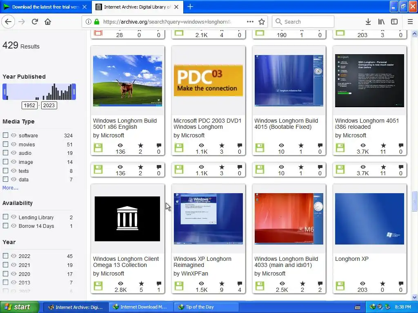Screen dimensions: 418x313
Task: Show site information icon in address bar
Action: coord(89,22)
